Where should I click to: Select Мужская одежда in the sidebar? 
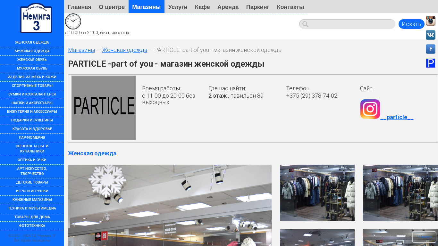point(32,51)
